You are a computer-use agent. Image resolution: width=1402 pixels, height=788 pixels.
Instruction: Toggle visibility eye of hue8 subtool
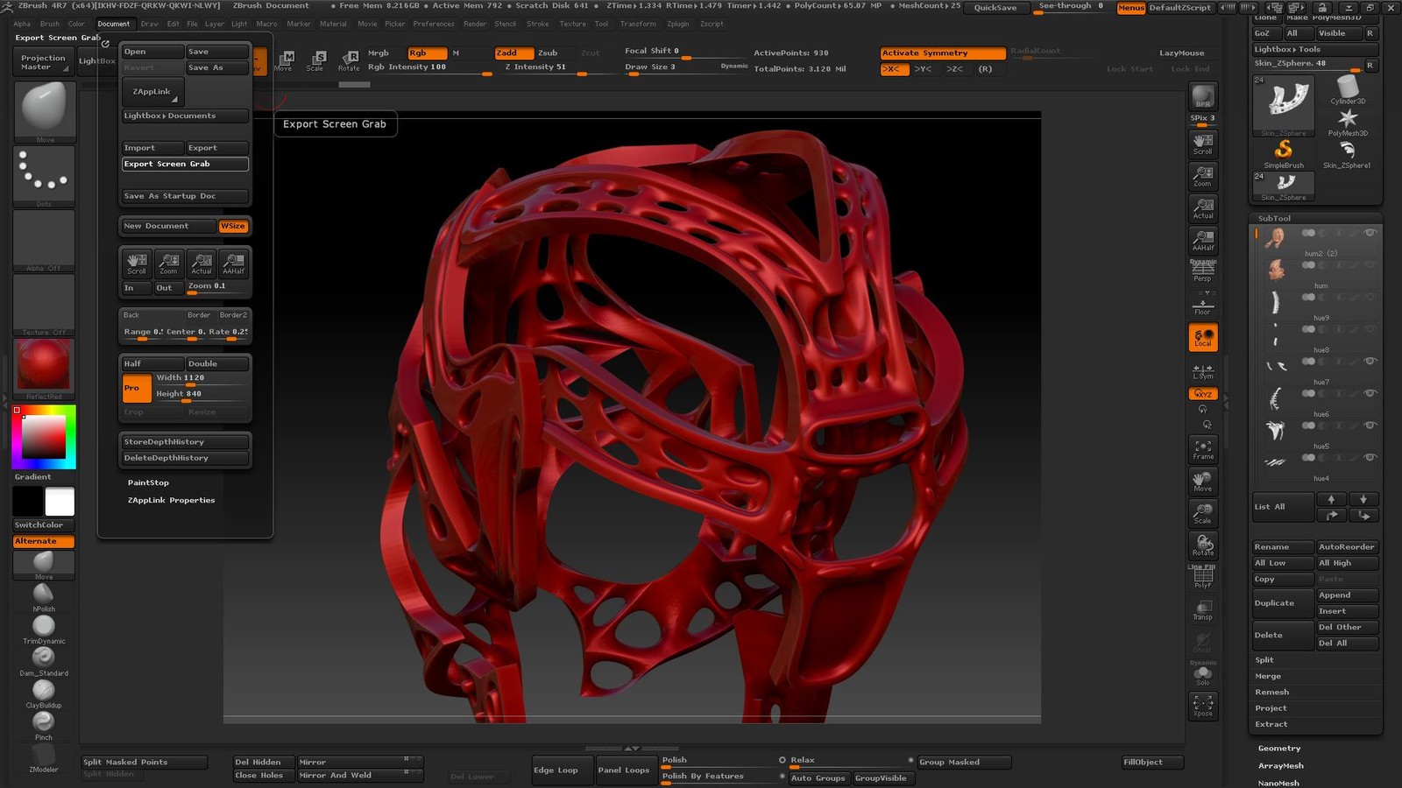coord(1370,329)
